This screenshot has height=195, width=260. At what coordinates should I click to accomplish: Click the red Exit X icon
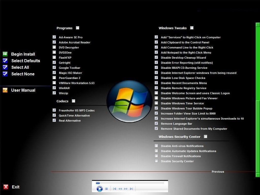click(6, 187)
